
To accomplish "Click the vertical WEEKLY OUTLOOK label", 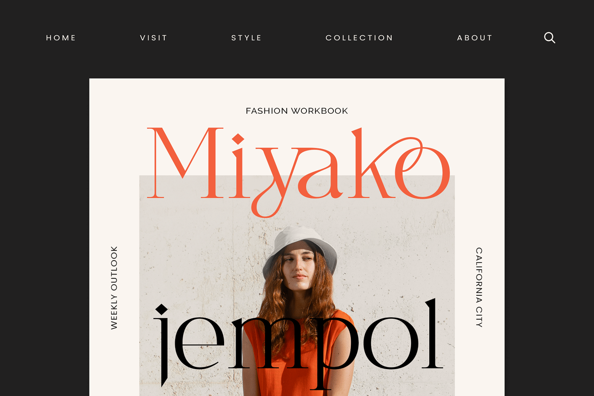I will (x=114, y=288).
